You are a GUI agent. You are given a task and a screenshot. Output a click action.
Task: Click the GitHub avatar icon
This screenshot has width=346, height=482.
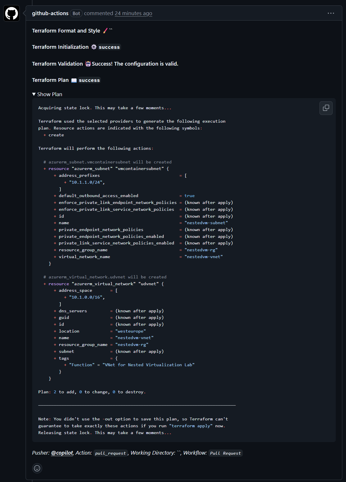[x=12, y=13]
